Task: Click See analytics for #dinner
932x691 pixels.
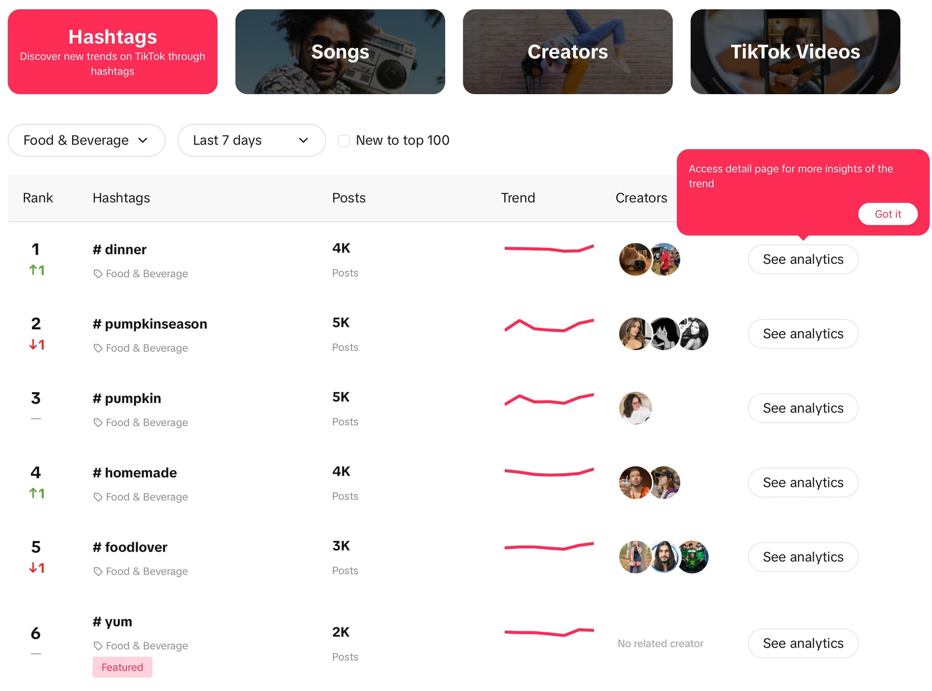Action: point(803,259)
